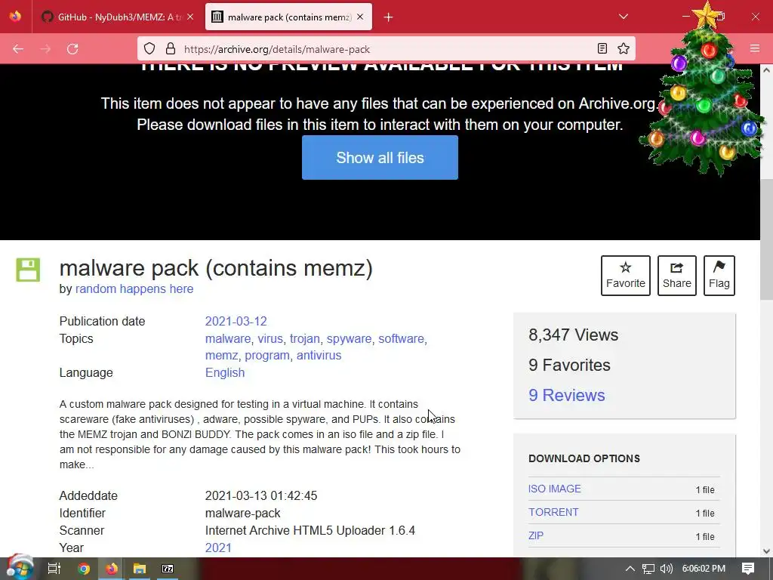Open the malware topic link

228,339
